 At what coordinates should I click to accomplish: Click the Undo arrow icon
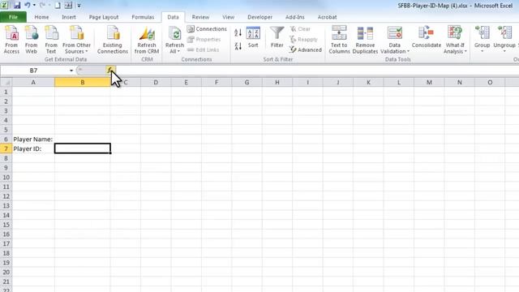27,6
